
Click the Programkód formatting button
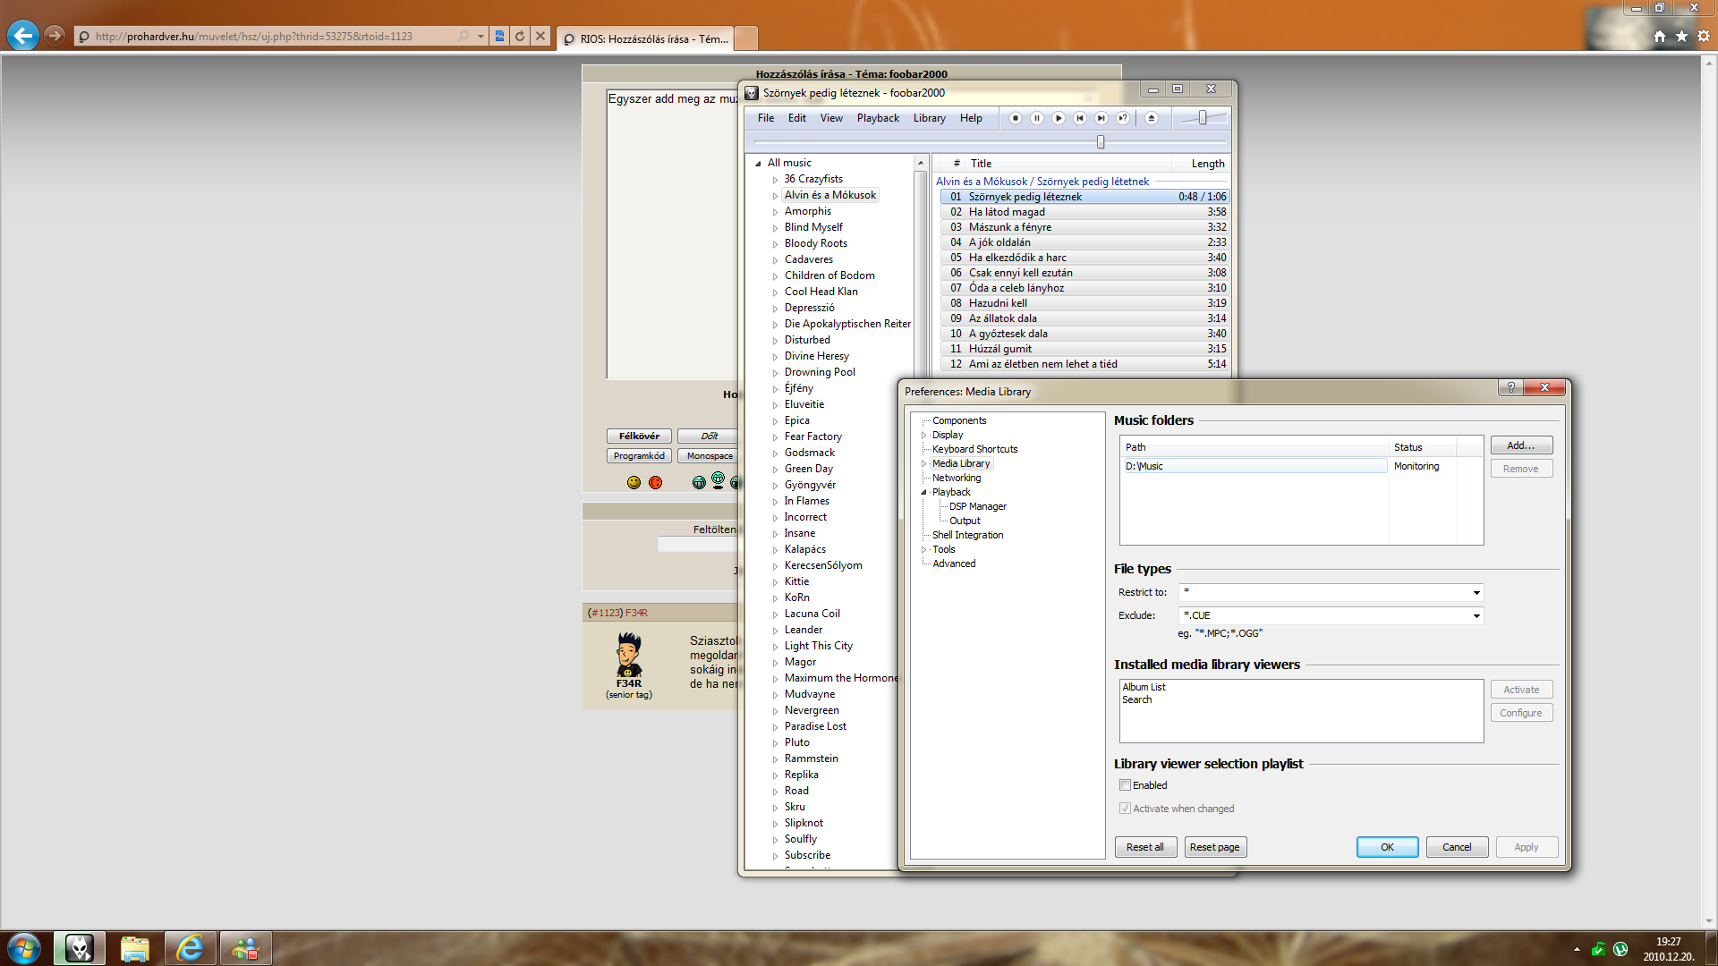tap(639, 456)
